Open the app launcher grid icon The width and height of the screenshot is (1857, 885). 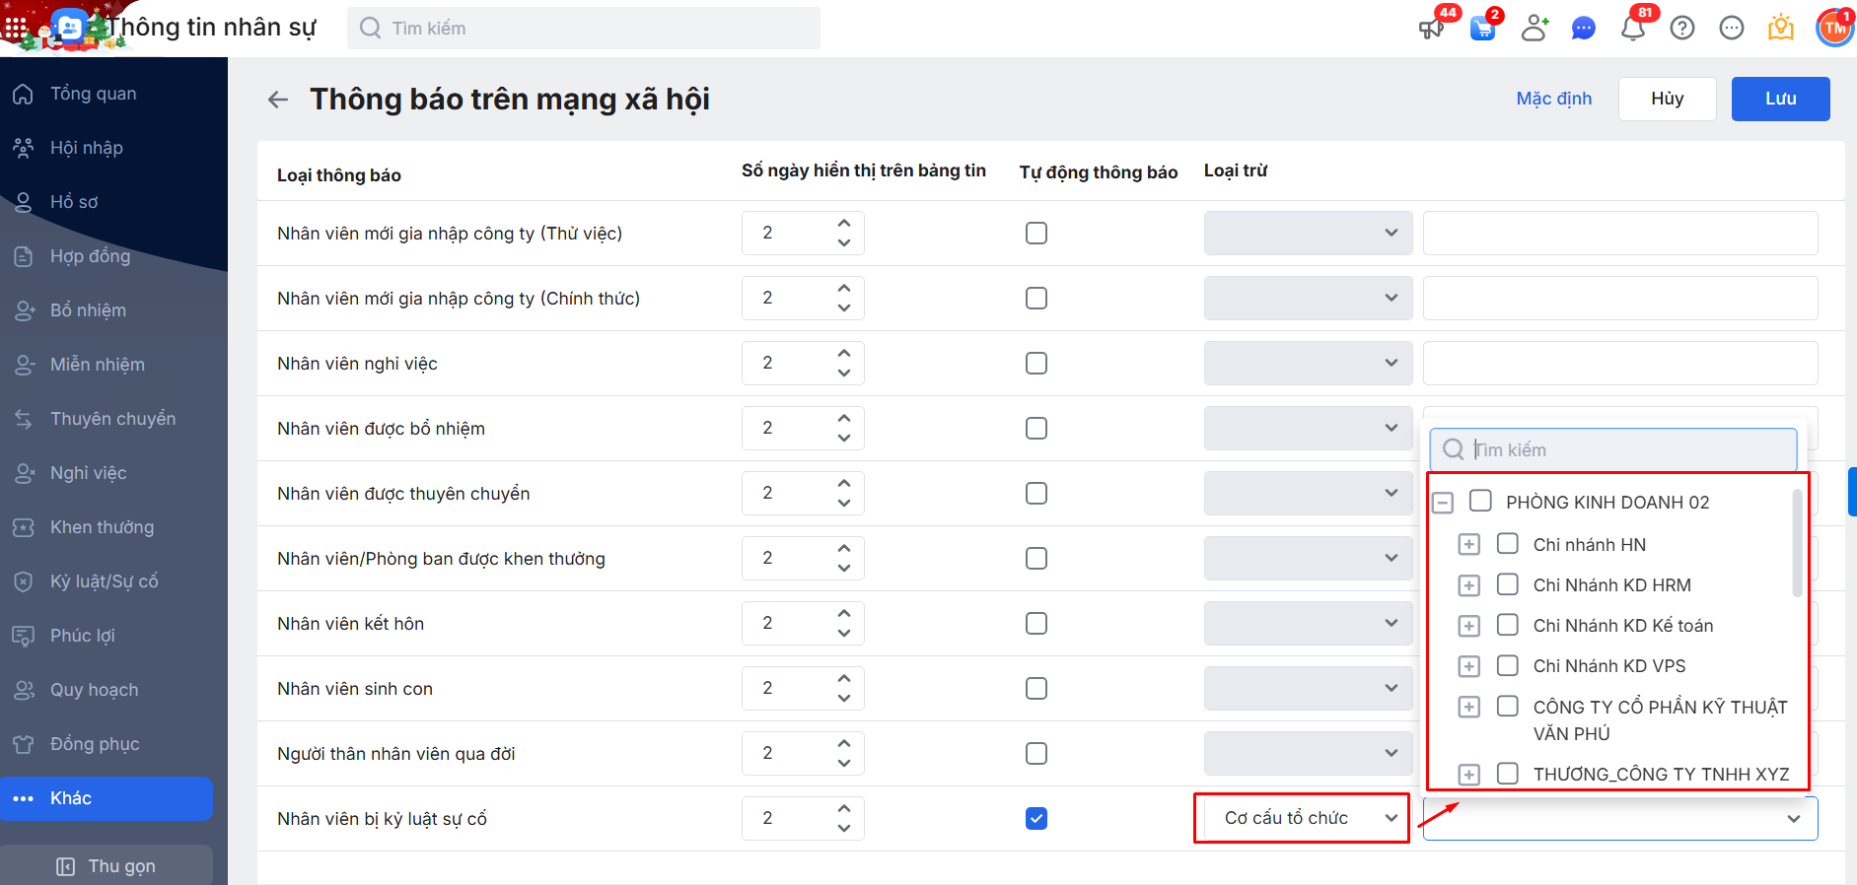click(x=16, y=28)
